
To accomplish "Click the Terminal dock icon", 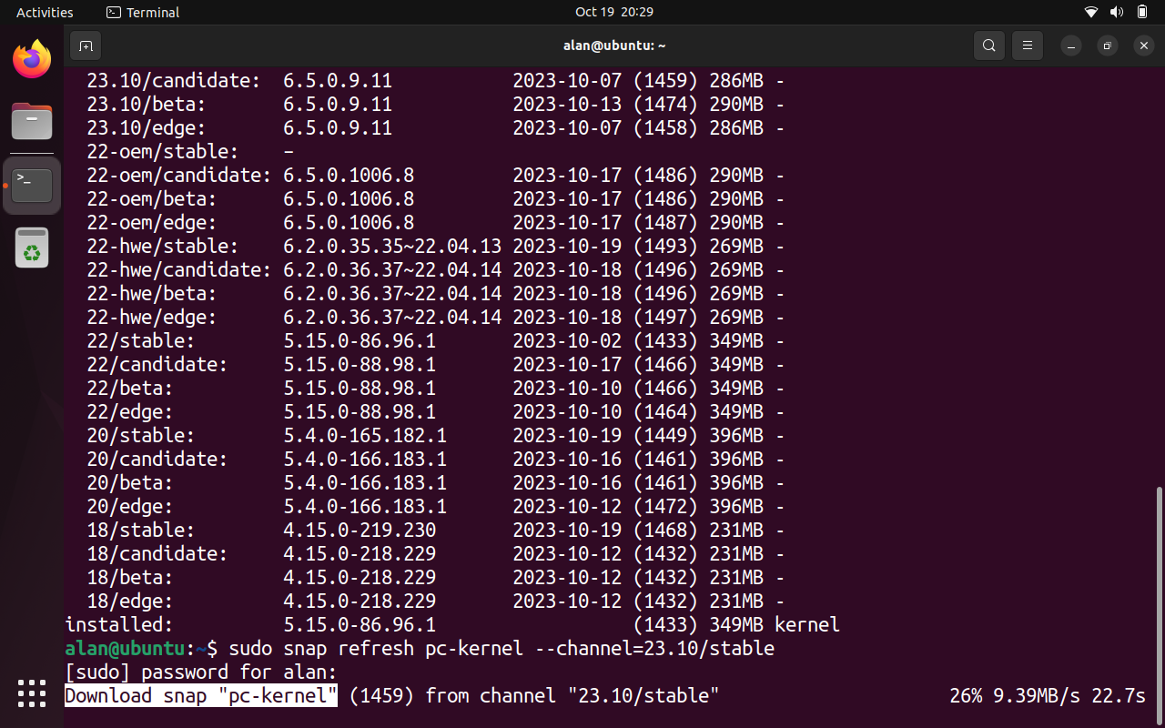I will [32, 186].
